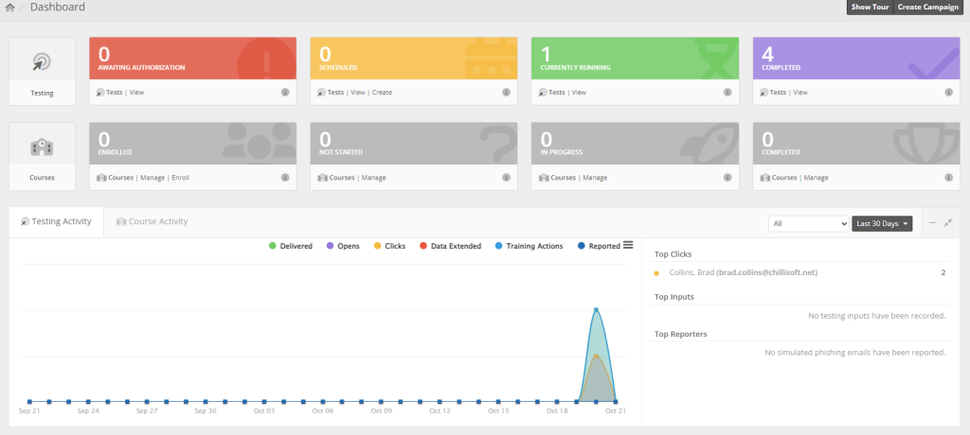Click the home icon in breadcrumb
The width and height of the screenshot is (970, 435).
click(x=10, y=8)
